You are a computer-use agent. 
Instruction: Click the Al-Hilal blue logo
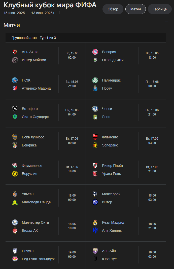(x=95, y=230)
